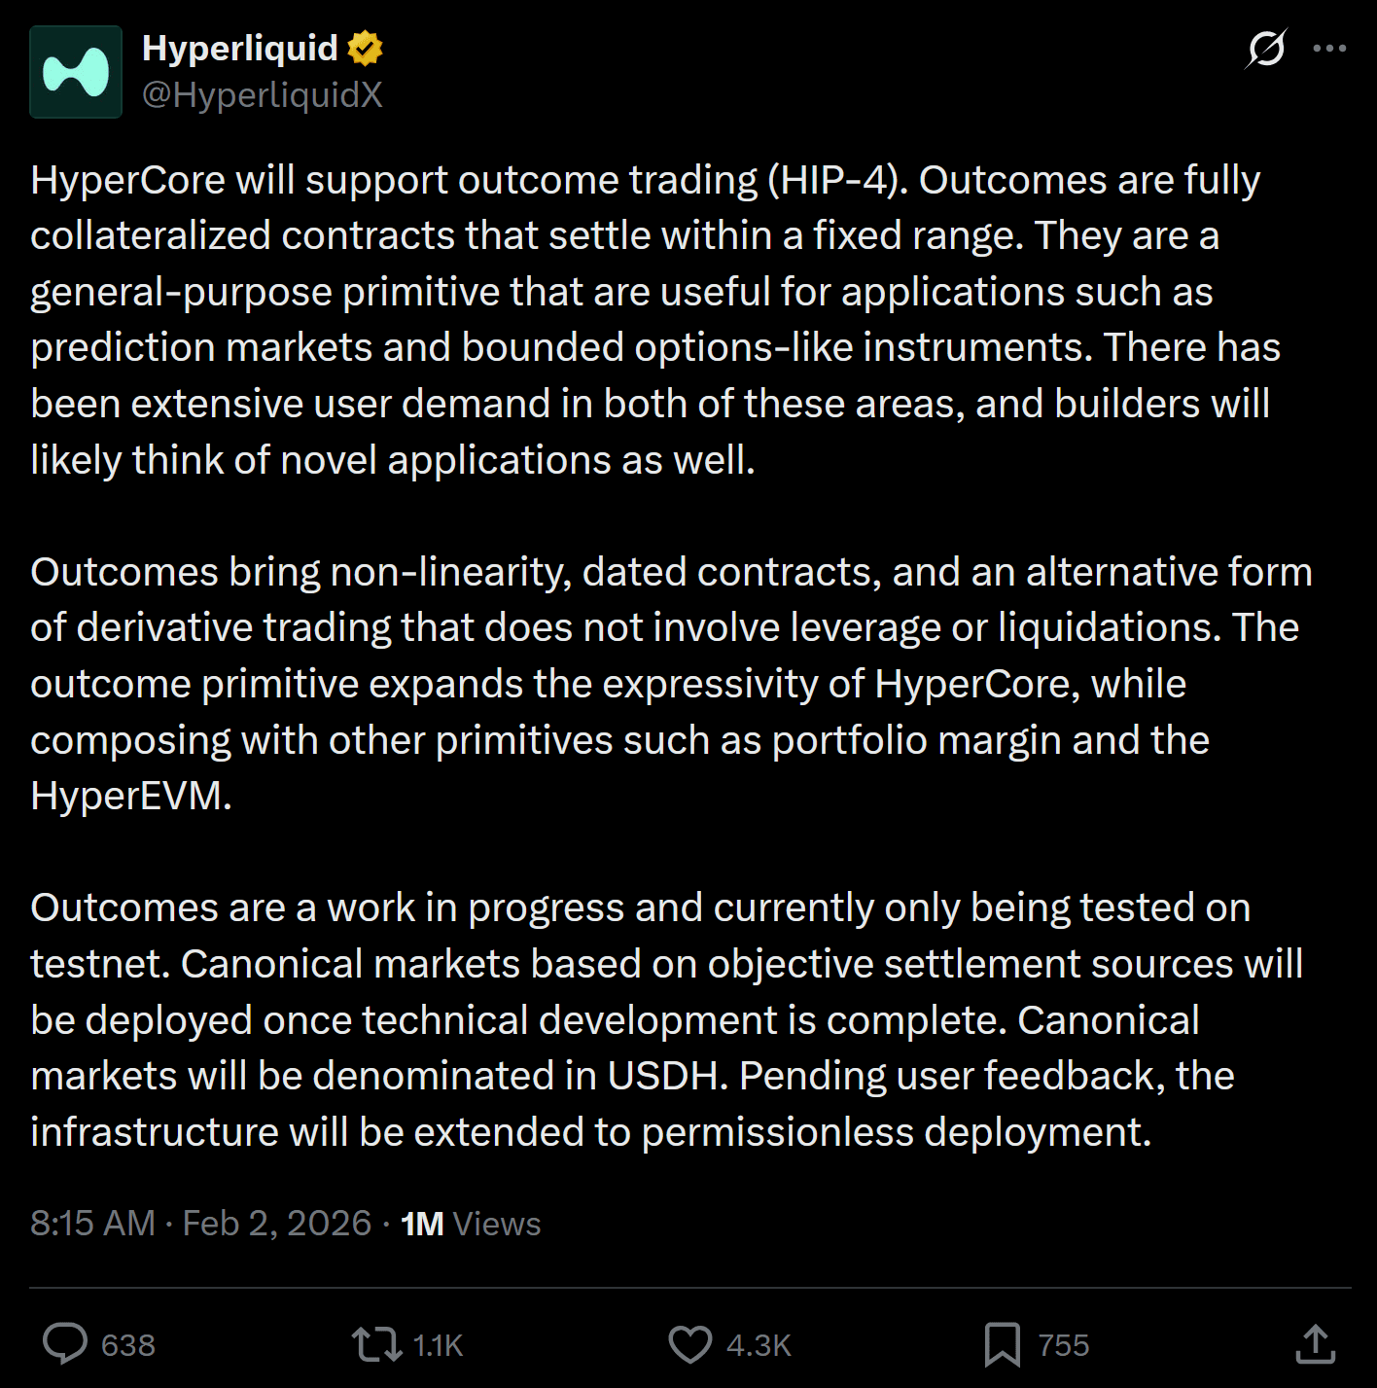The width and height of the screenshot is (1377, 1388).
Task: Open replies via the 638 count
Action: [128, 1345]
